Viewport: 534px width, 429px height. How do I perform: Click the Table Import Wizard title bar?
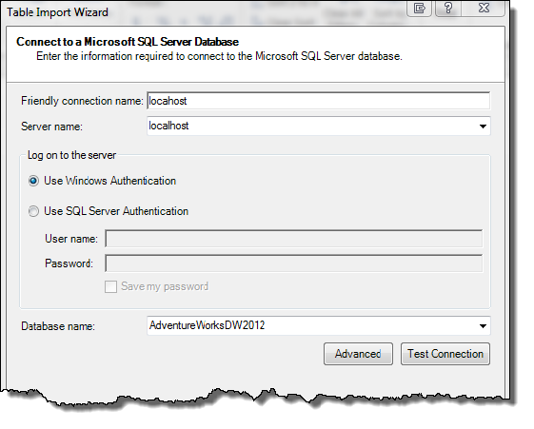tap(205, 12)
